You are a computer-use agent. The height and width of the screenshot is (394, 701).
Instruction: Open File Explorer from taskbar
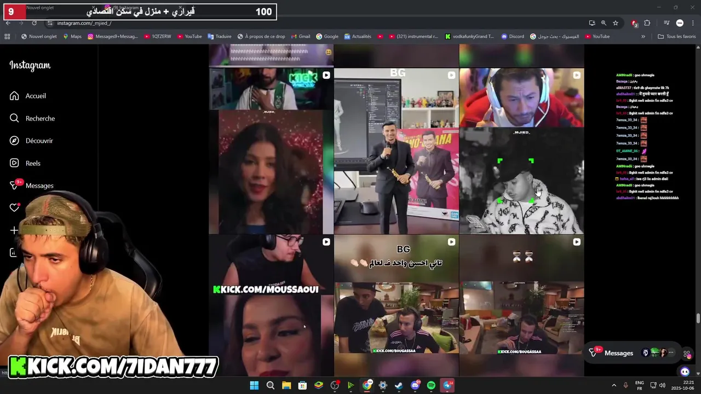[x=286, y=385]
